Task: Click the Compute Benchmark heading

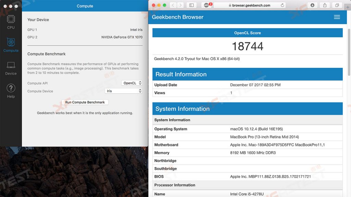Action: 46,54
